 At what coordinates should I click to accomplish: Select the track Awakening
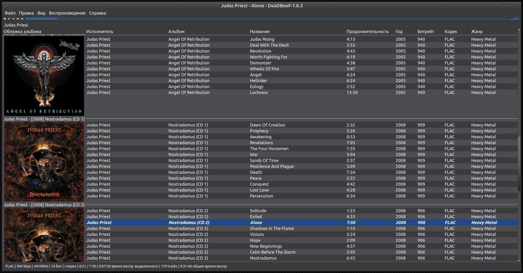[302, 137]
